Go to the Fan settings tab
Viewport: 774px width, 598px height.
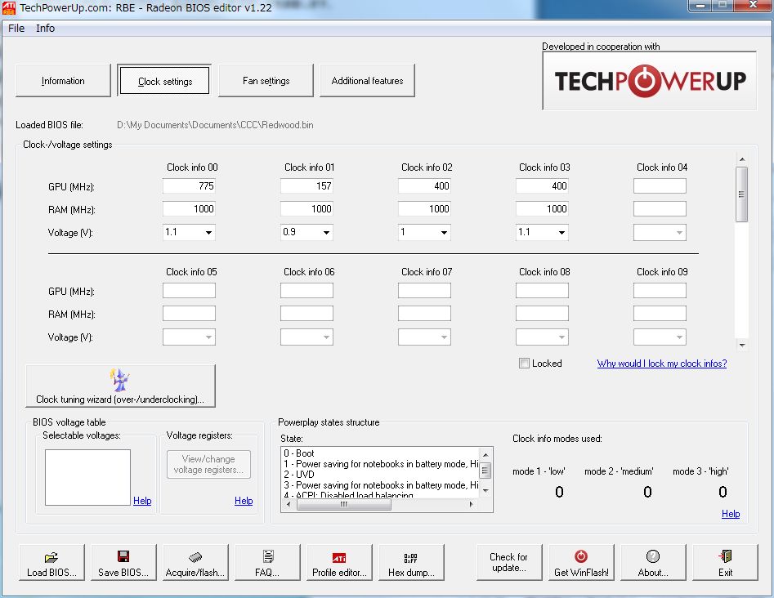pyautogui.click(x=266, y=80)
